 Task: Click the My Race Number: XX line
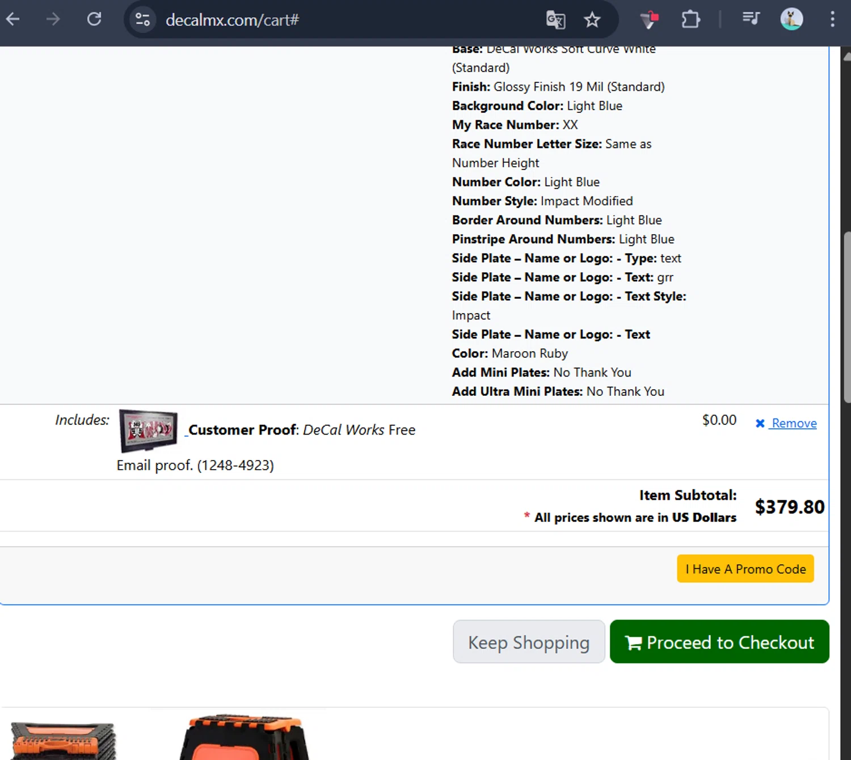click(515, 125)
